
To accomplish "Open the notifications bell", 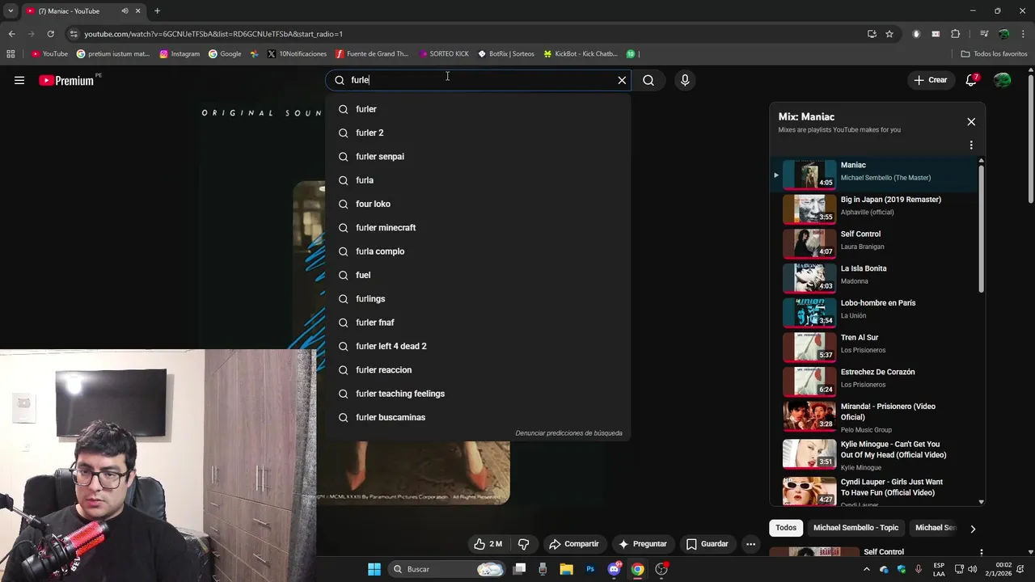I will pos(972,80).
